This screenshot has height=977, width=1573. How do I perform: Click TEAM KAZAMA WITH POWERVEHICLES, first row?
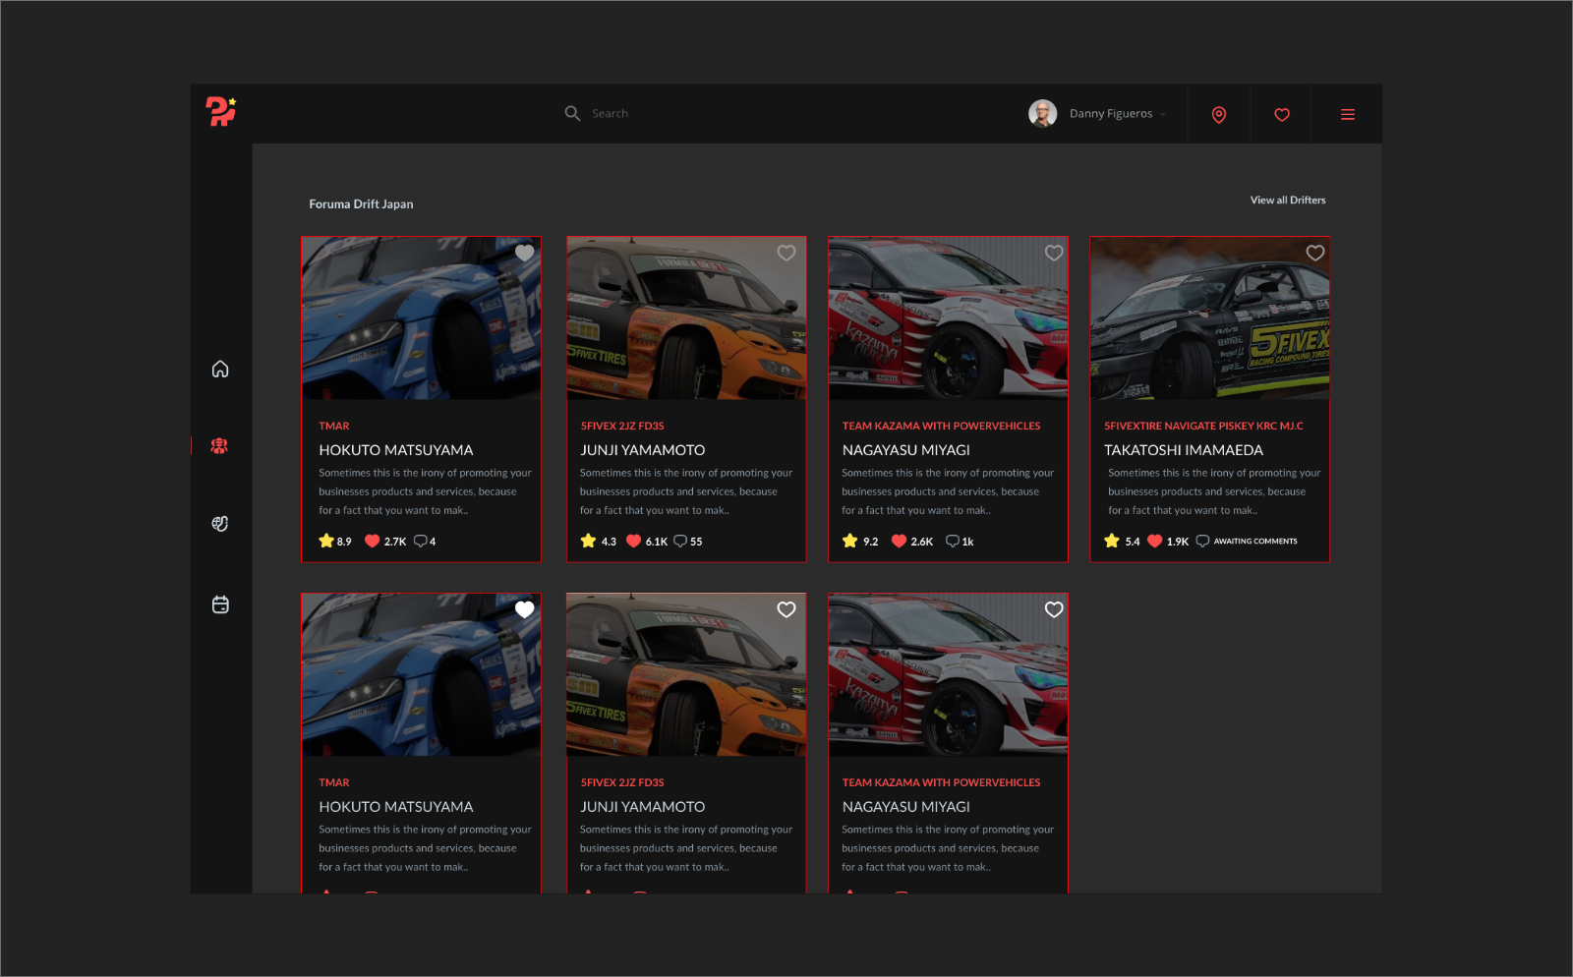tap(941, 426)
